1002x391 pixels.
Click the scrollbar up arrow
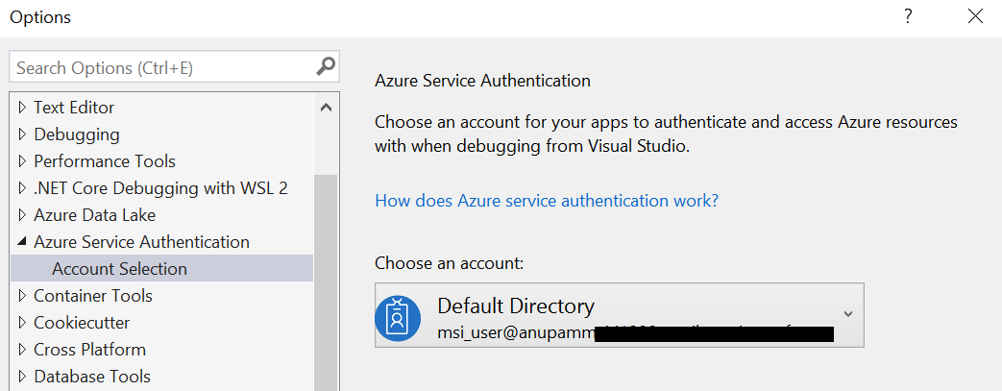coord(326,108)
